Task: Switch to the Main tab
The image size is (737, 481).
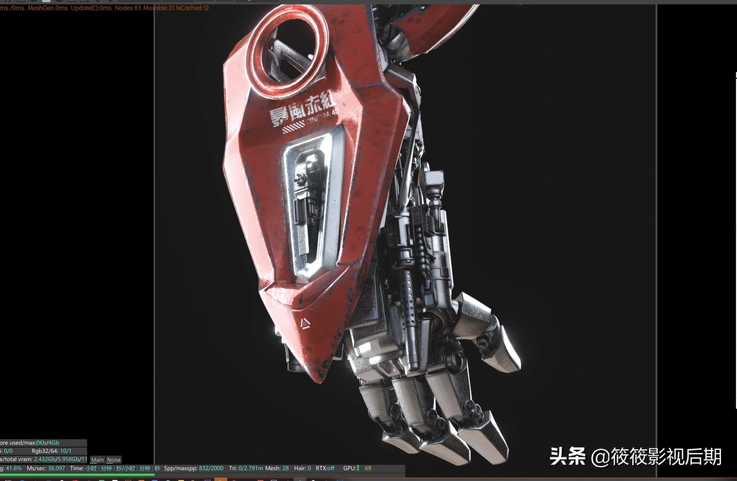Action: coord(97,460)
